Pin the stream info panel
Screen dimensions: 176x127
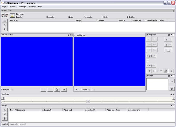[173, 11]
